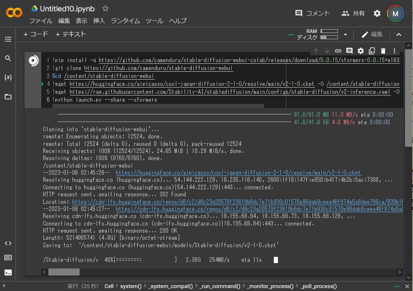The image size is (413, 291).
Task: Open the xformers release link on line 1
Action: point(250,60)
